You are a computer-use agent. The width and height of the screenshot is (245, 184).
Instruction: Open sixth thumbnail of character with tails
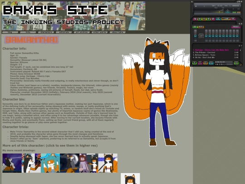pyautogui.click(x=108, y=163)
